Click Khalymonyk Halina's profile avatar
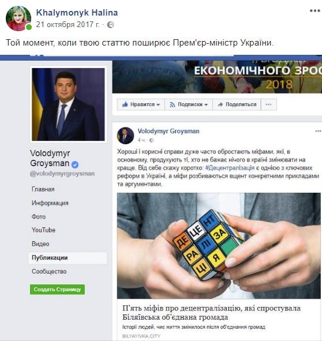This screenshot has width=322, height=341. coord(18,18)
